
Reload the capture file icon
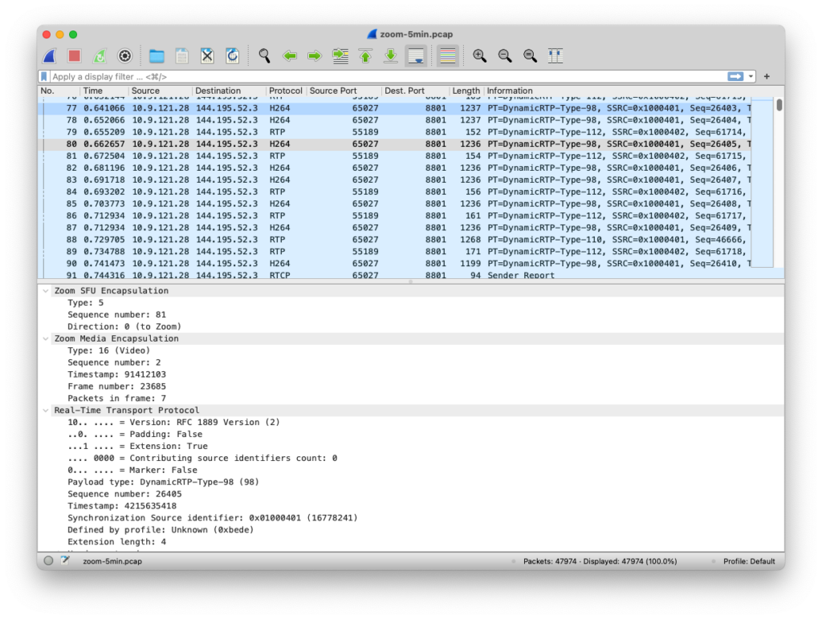232,55
